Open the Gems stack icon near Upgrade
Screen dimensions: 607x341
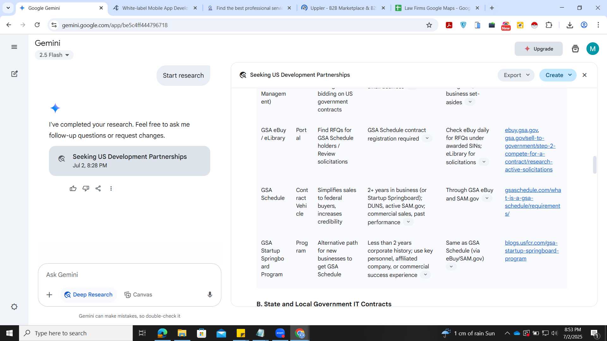575,49
